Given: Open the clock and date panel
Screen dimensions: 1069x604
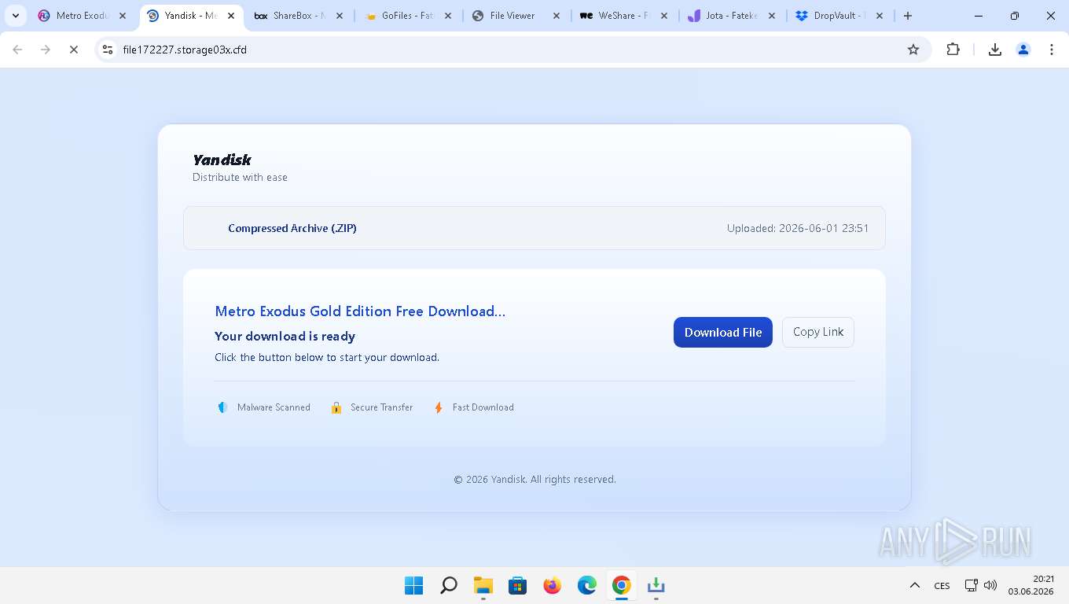Looking at the screenshot, I should (1030, 585).
